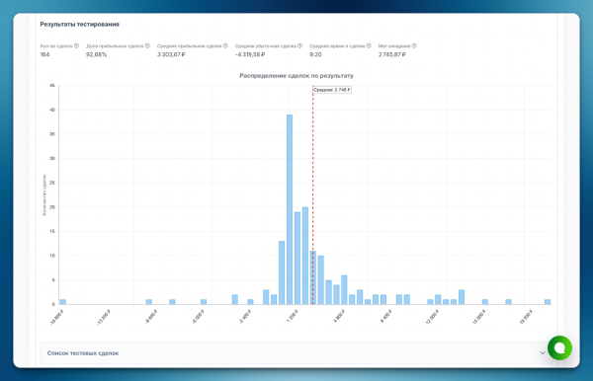
Task: Select the value 9:20 time in trade
Action: click(x=315, y=54)
